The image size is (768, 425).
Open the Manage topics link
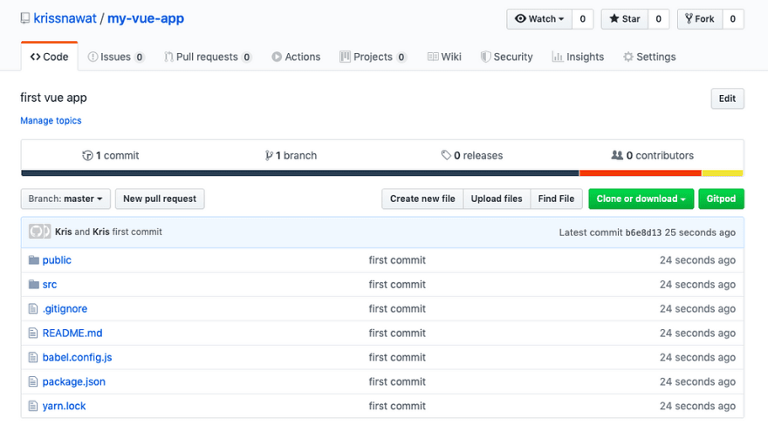tap(51, 121)
